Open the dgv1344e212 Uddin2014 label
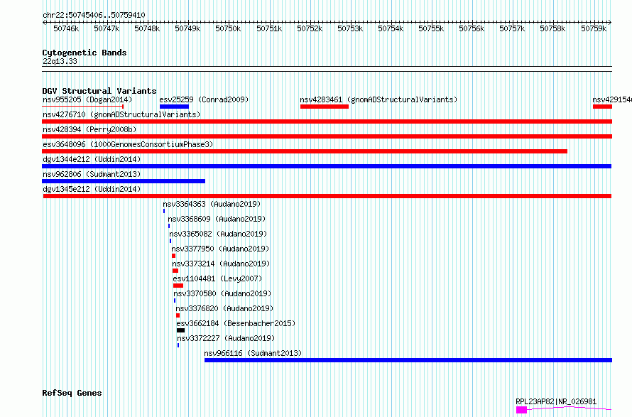 (92, 159)
